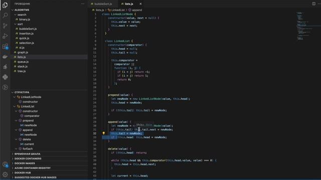321x180 pixels.
Task: Expand the DOCKER IMAGES section
Action: pyautogui.click(x=49, y=163)
